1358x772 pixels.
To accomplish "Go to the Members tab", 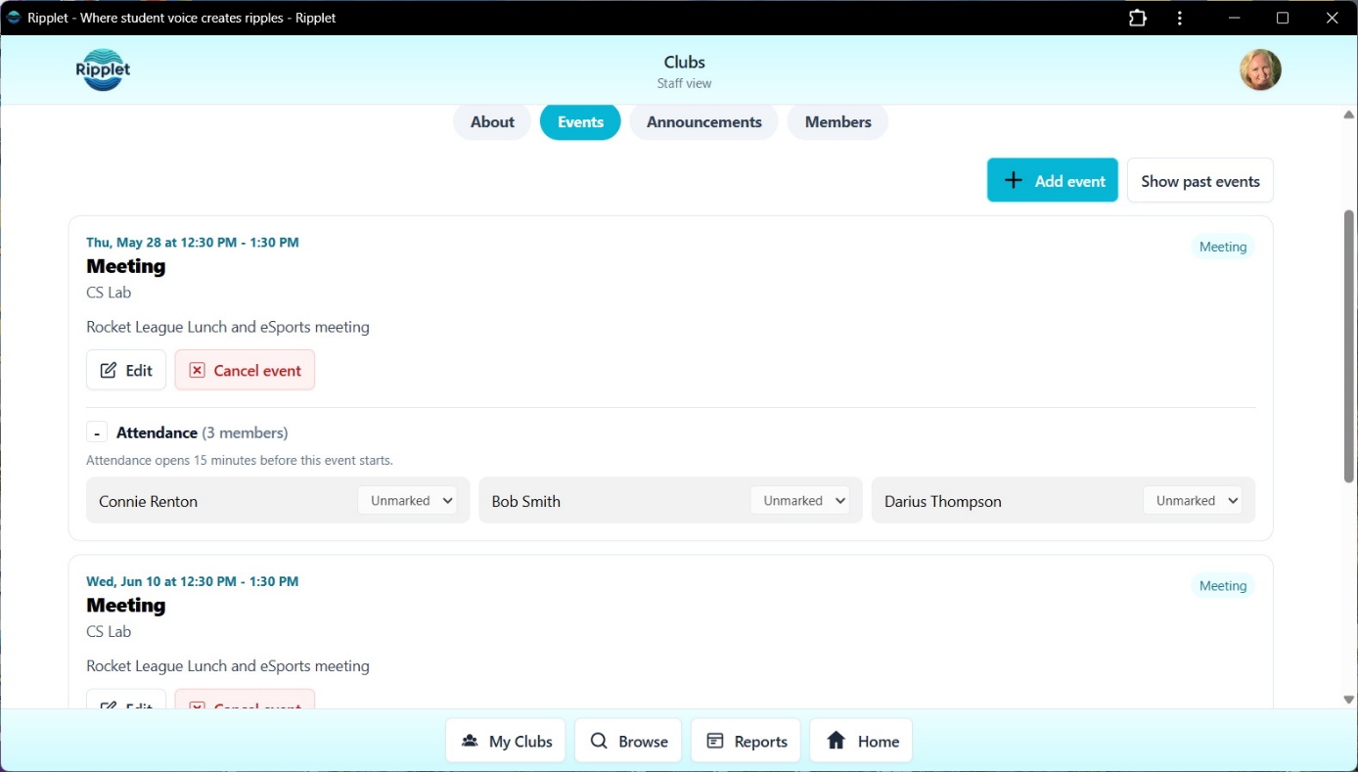I will pyautogui.click(x=837, y=122).
